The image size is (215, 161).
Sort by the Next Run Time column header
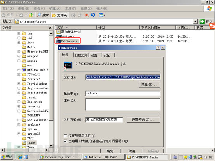point(158,28)
